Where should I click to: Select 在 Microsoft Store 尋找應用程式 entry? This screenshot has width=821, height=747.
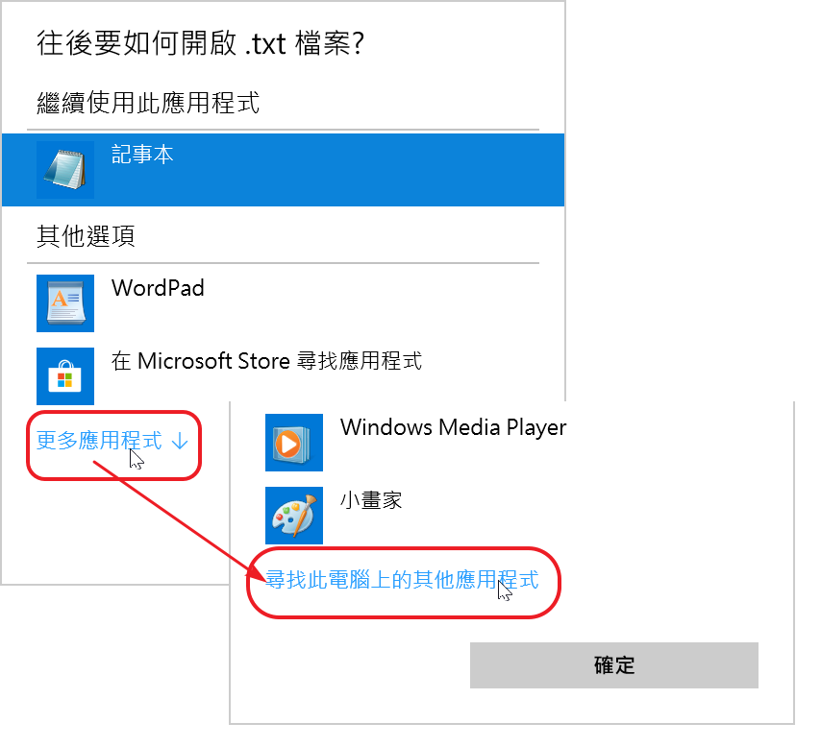coord(266,361)
